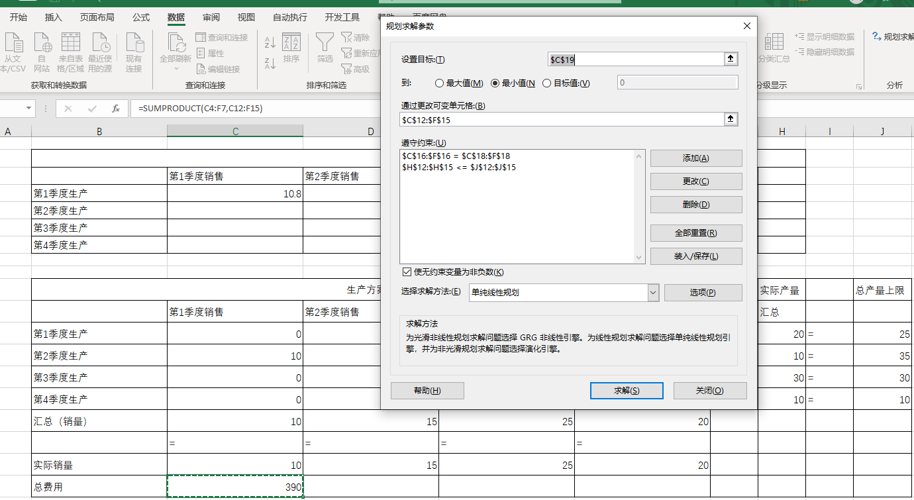
Task: Click the 通过更改可变单元格 input field
Action: (x=562, y=120)
